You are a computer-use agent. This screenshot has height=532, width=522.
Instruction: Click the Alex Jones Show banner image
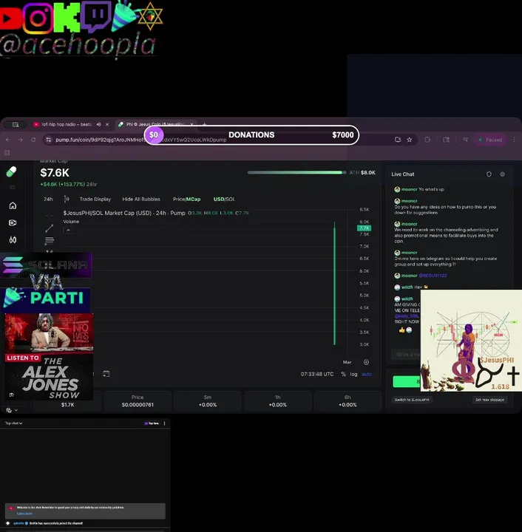[x=49, y=357]
